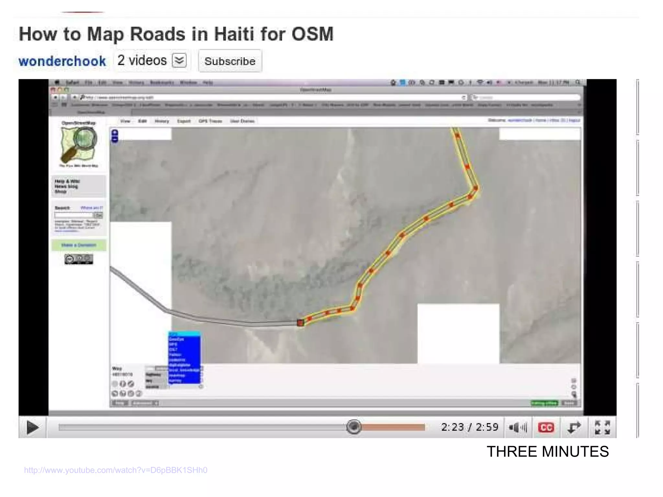Open the YouTube watch URL link
The width and height of the screenshot is (663, 497).
pyautogui.click(x=116, y=470)
